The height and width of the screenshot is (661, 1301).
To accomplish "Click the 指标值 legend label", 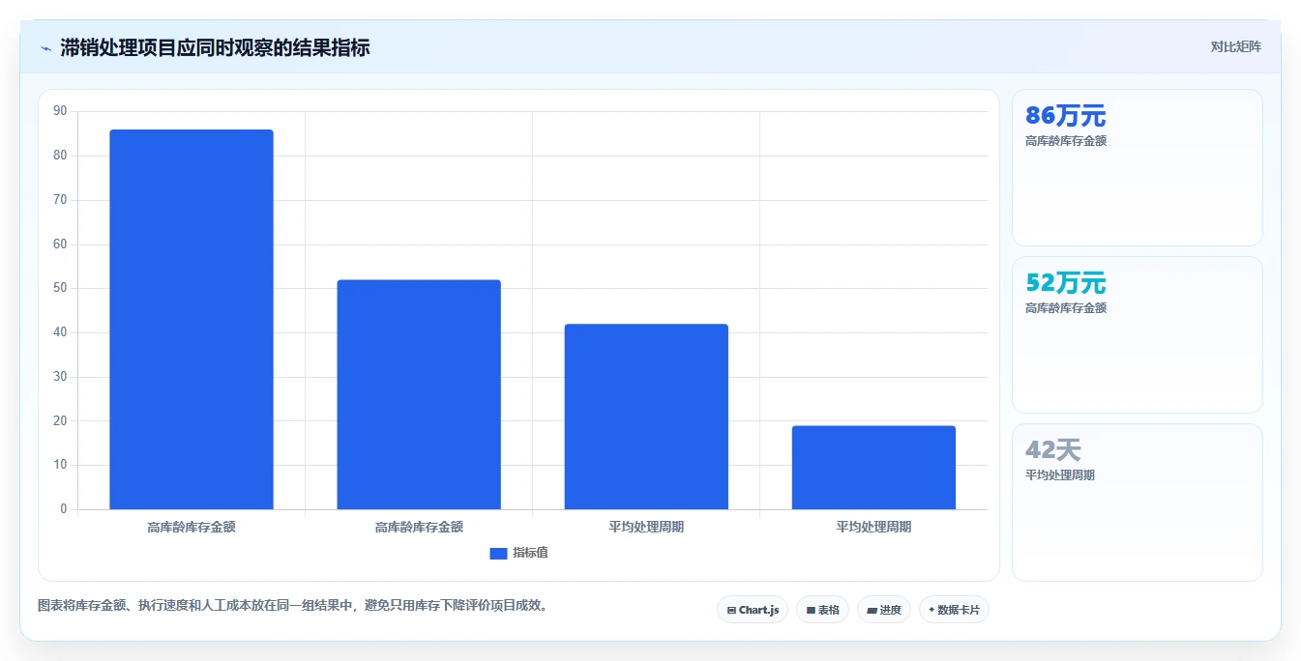I will [530, 553].
